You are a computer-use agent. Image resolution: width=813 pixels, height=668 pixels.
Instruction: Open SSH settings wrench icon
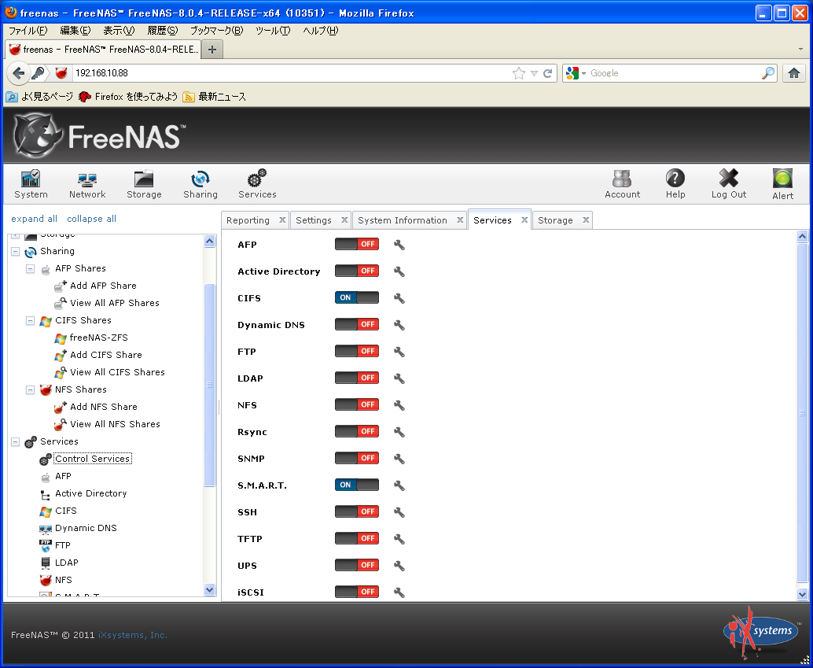[399, 512]
